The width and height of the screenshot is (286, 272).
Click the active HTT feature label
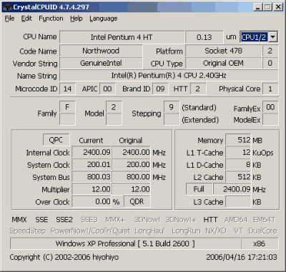pyautogui.click(x=210, y=219)
